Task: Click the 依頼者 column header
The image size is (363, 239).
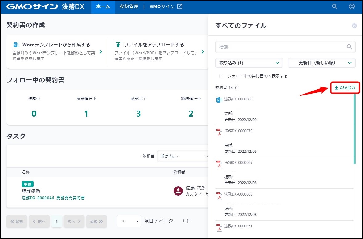Action: tap(179, 172)
